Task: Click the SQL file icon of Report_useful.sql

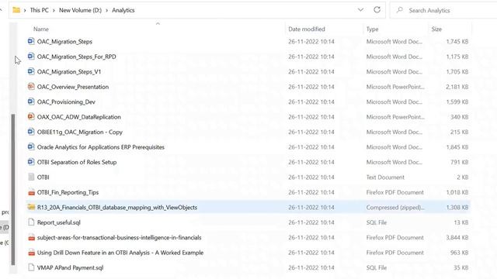Action: click(x=31, y=222)
